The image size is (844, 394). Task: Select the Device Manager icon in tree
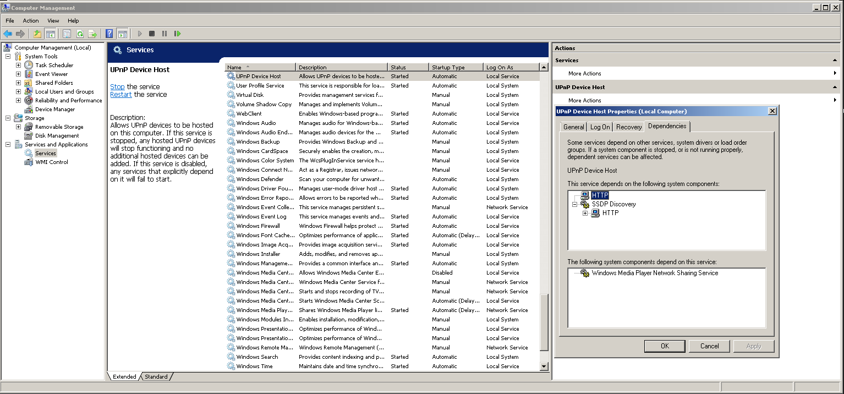coord(29,109)
